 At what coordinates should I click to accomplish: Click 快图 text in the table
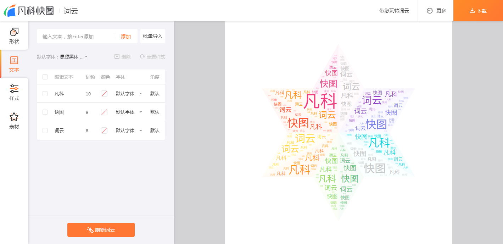pyautogui.click(x=59, y=112)
